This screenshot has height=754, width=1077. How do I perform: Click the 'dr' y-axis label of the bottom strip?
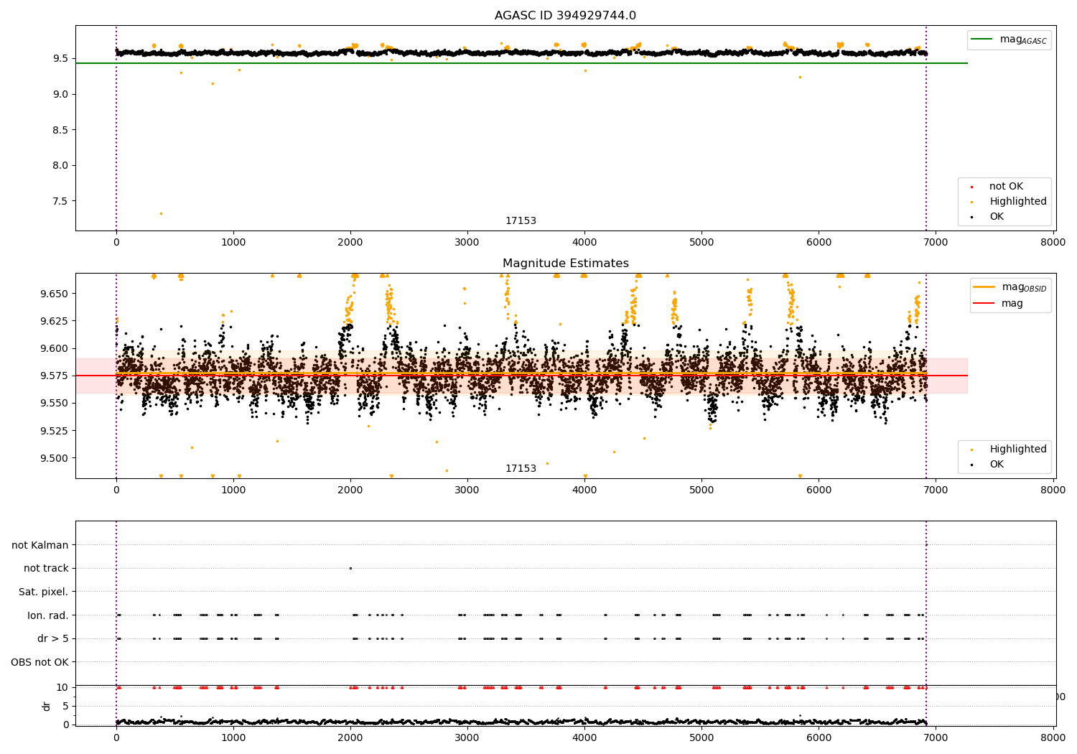pos(47,706)
